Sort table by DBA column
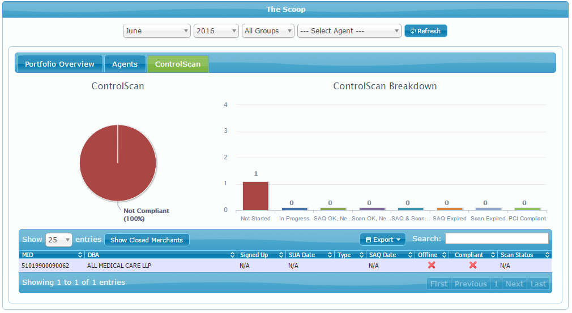 coord(160,255)
